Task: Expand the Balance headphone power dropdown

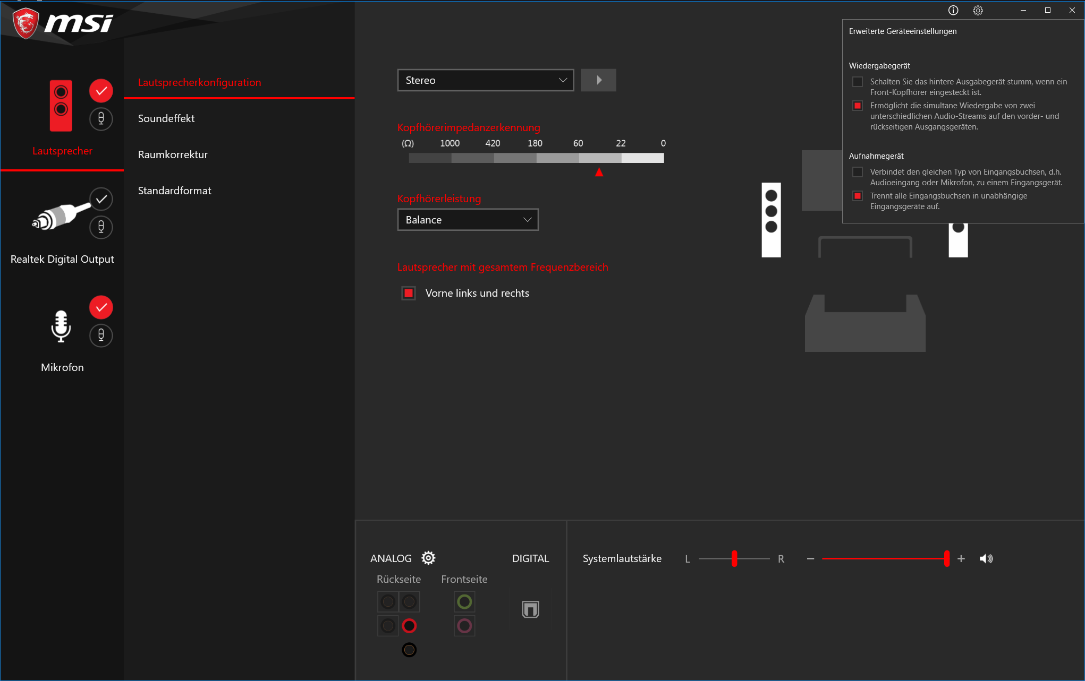Action: (468, 220)
